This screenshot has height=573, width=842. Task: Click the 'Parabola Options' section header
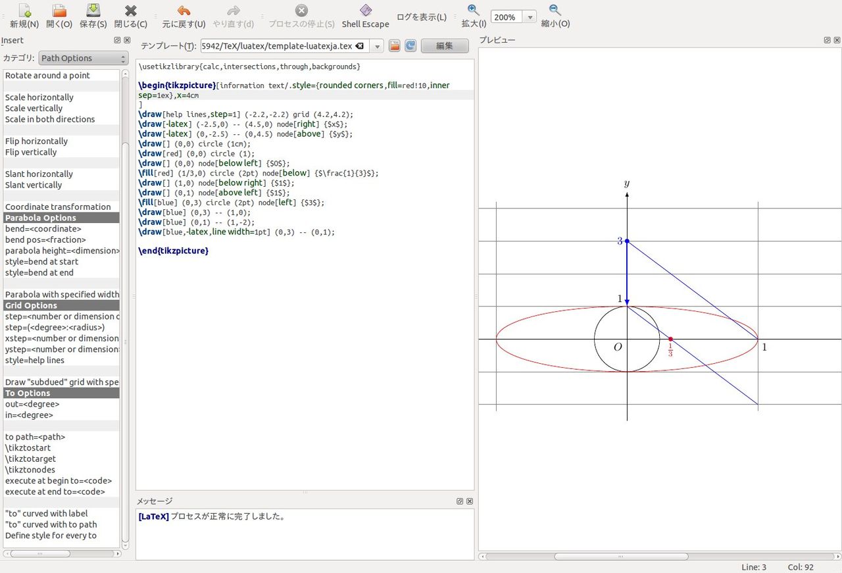[62, 218]
